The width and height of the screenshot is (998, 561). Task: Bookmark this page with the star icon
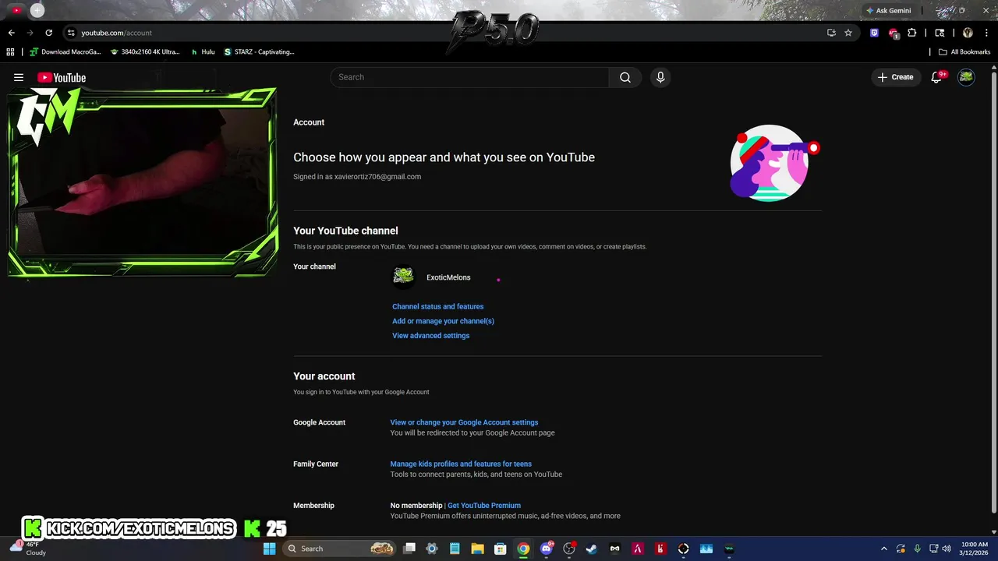click(848, 33)
